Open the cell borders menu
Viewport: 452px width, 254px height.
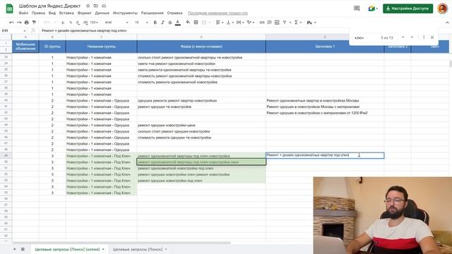click(196, 22)
